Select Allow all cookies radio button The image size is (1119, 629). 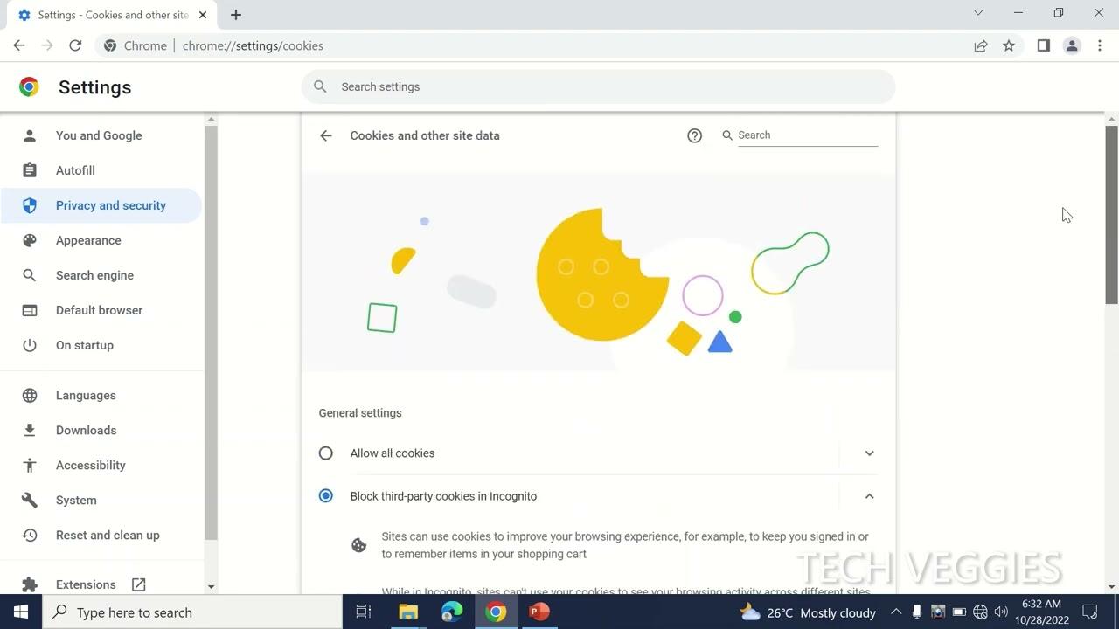point(326,453)
